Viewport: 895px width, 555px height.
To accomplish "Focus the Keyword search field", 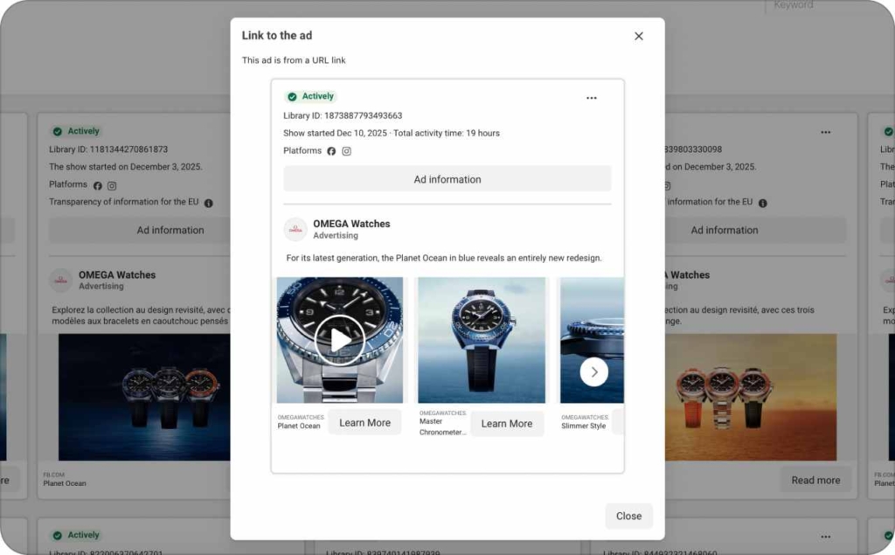I will click(822, 6).
